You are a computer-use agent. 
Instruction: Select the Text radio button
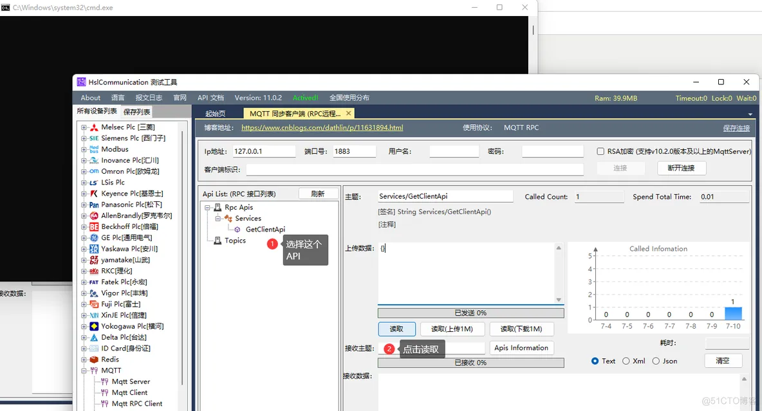[595, 361]
